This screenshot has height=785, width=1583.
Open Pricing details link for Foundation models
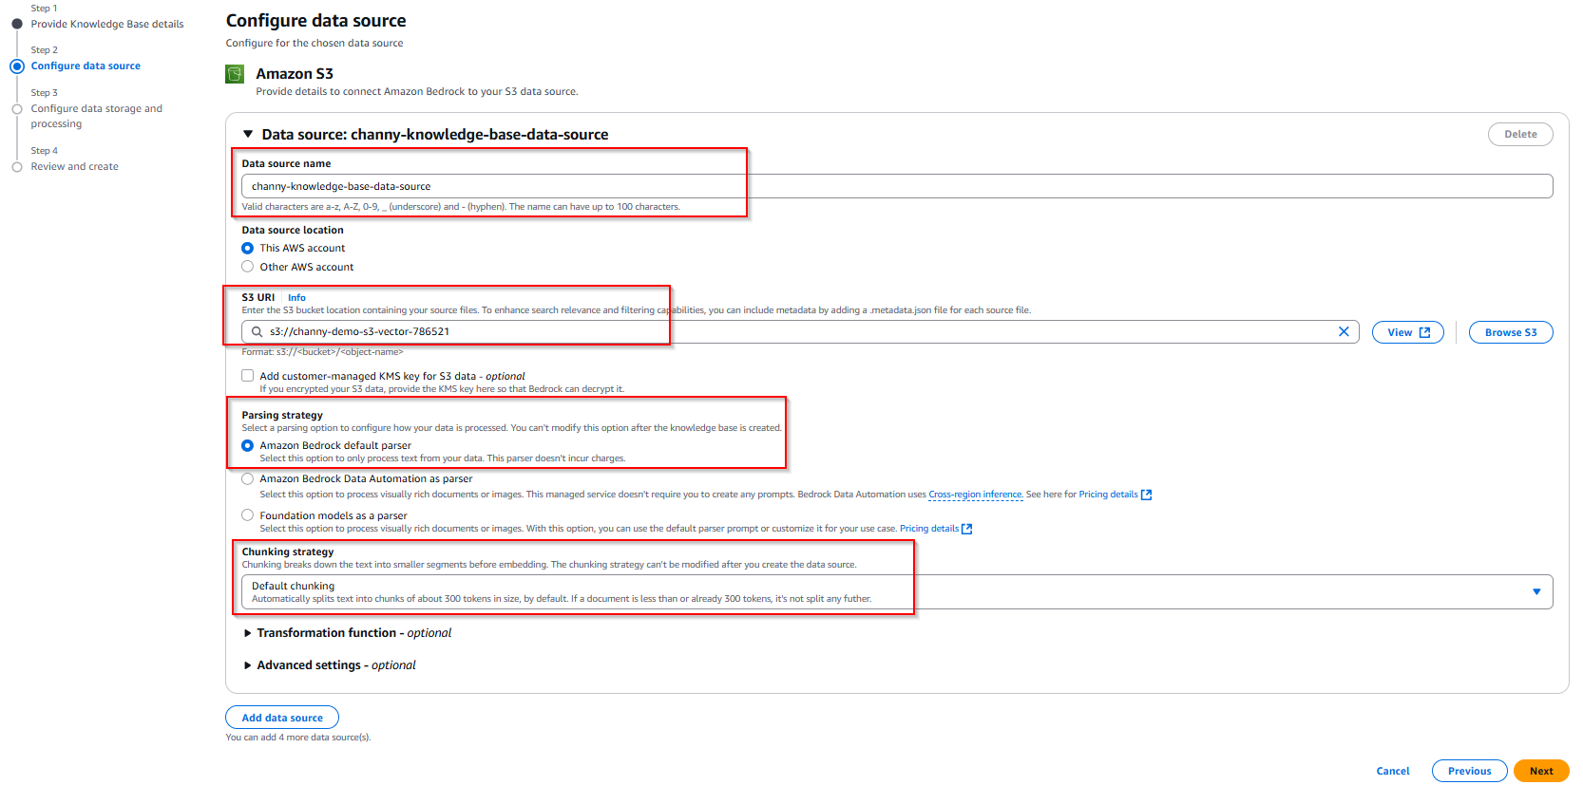point(929,529)
